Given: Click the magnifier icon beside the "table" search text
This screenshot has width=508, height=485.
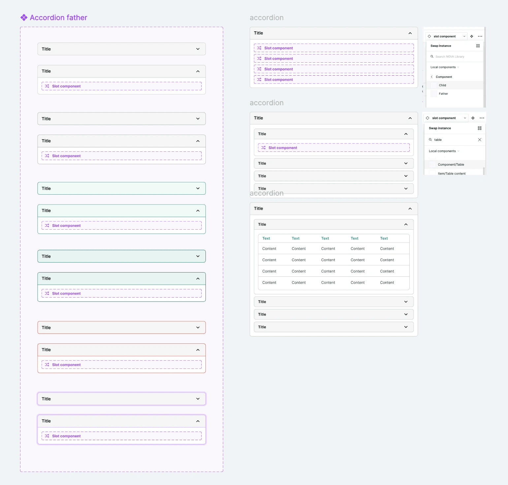Looking at the screenshot, I should click(x=430, y=140).
